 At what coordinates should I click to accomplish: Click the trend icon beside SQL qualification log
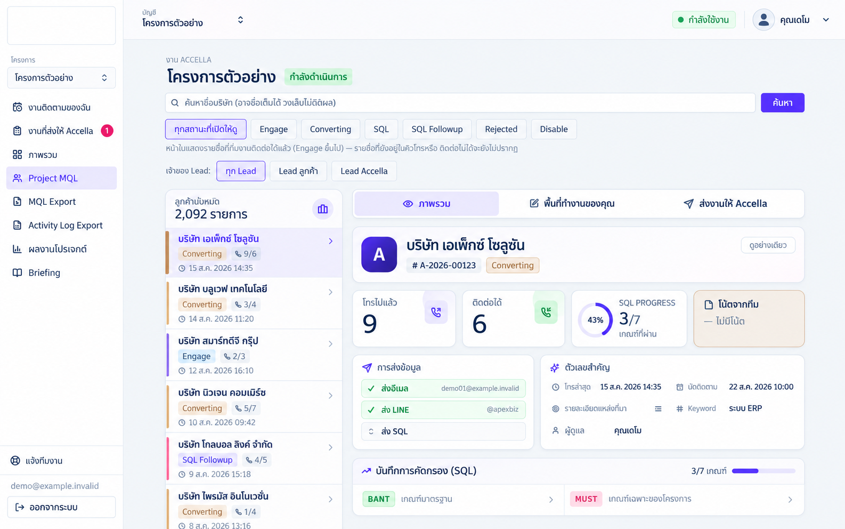click(x=366, y=471)
